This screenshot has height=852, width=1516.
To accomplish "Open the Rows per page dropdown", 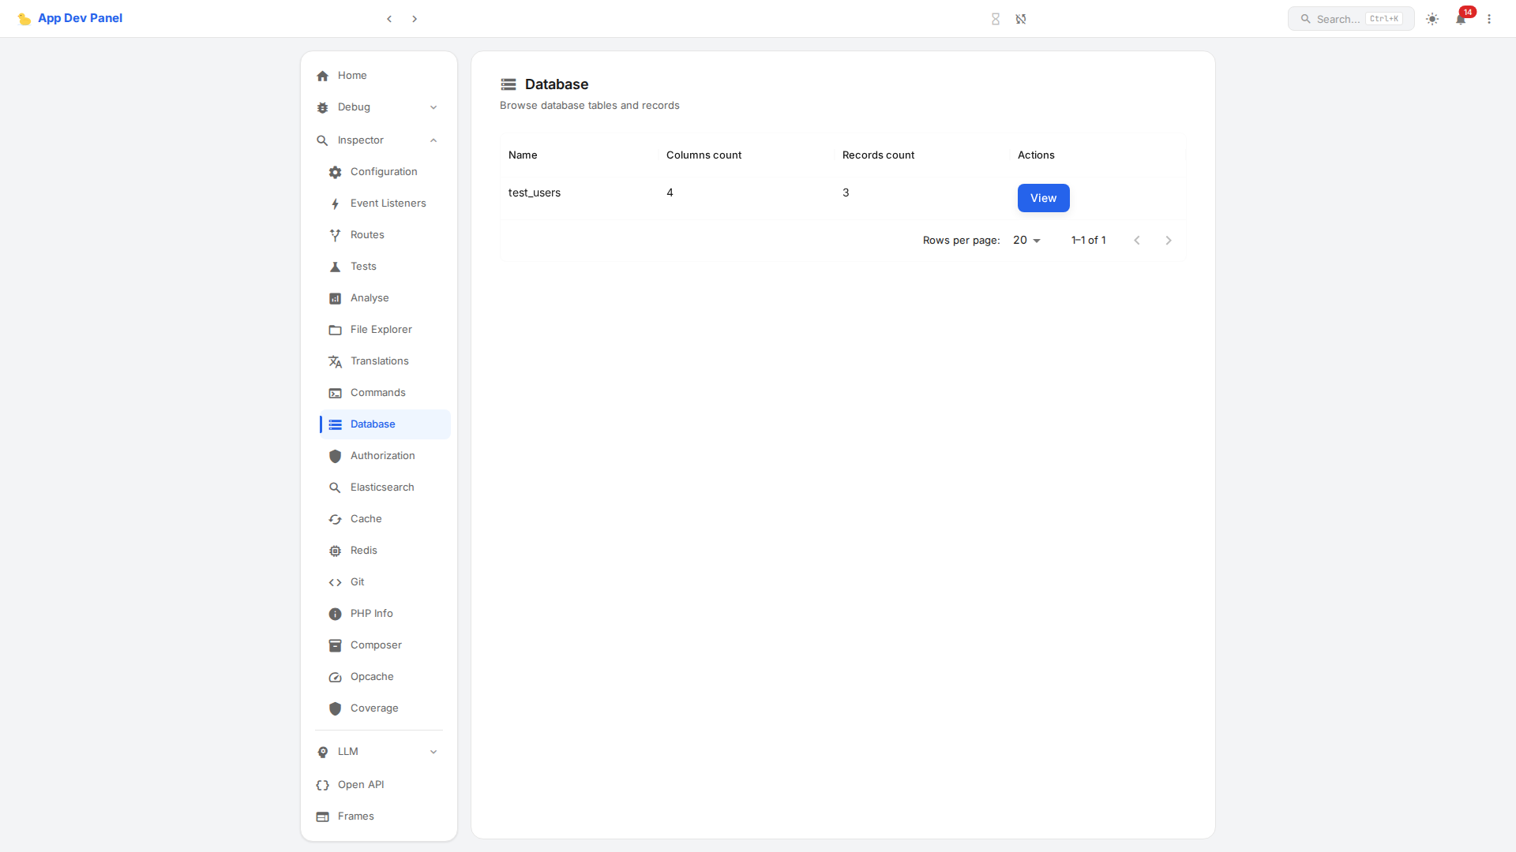I will pyautogui.click(x=1026, y=240).
